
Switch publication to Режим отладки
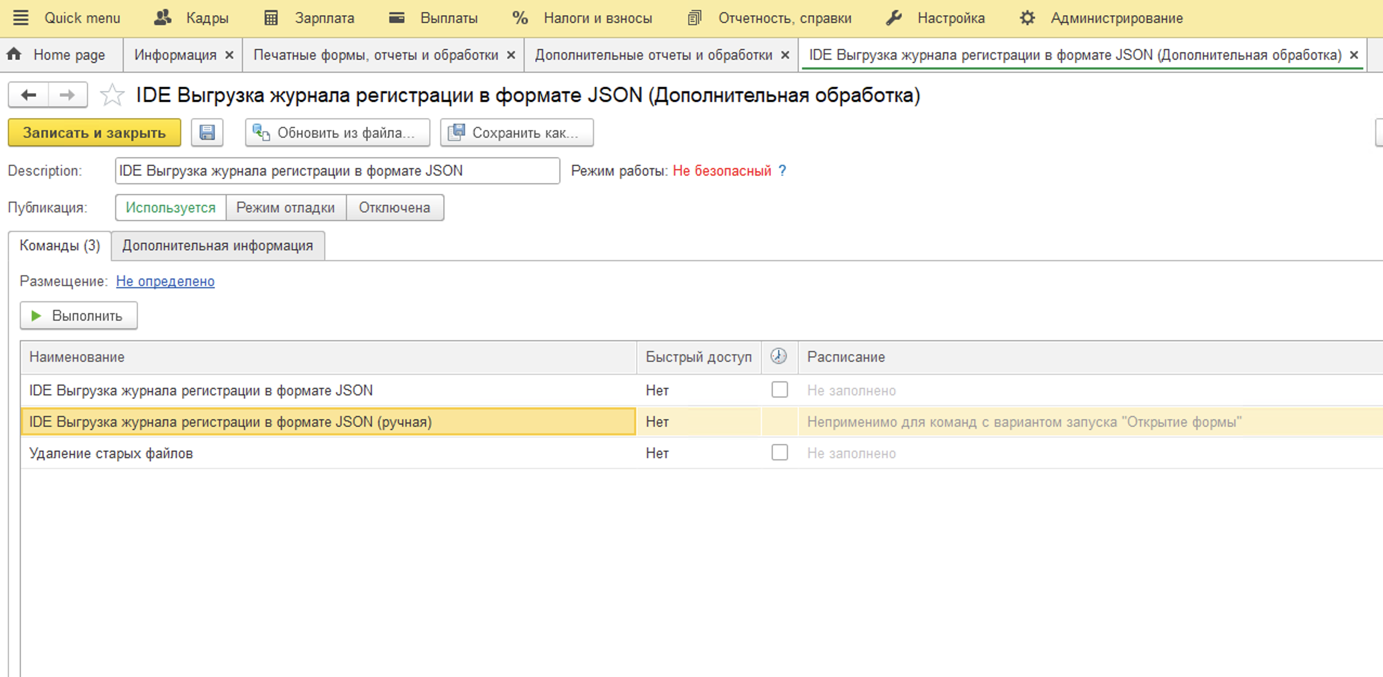(x=286, y=207)
